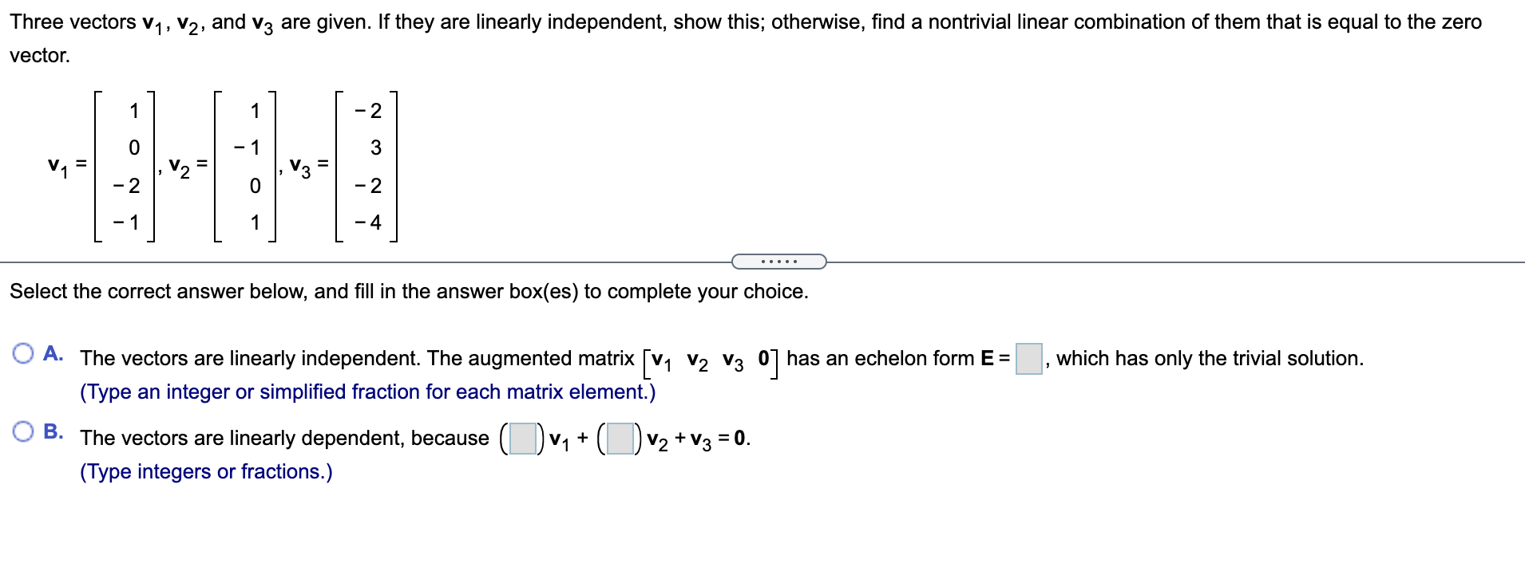Click the Select the correct answer prompt
Image resolution: width=1525 pixels, height=563 pixels.
[407, 292]
